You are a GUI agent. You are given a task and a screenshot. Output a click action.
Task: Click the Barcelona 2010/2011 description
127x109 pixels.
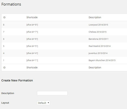click(x=98, y=39)
